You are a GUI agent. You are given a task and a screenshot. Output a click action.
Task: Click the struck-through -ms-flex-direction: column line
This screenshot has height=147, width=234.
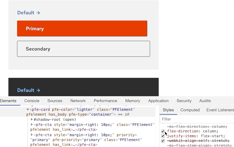point(197,126)
